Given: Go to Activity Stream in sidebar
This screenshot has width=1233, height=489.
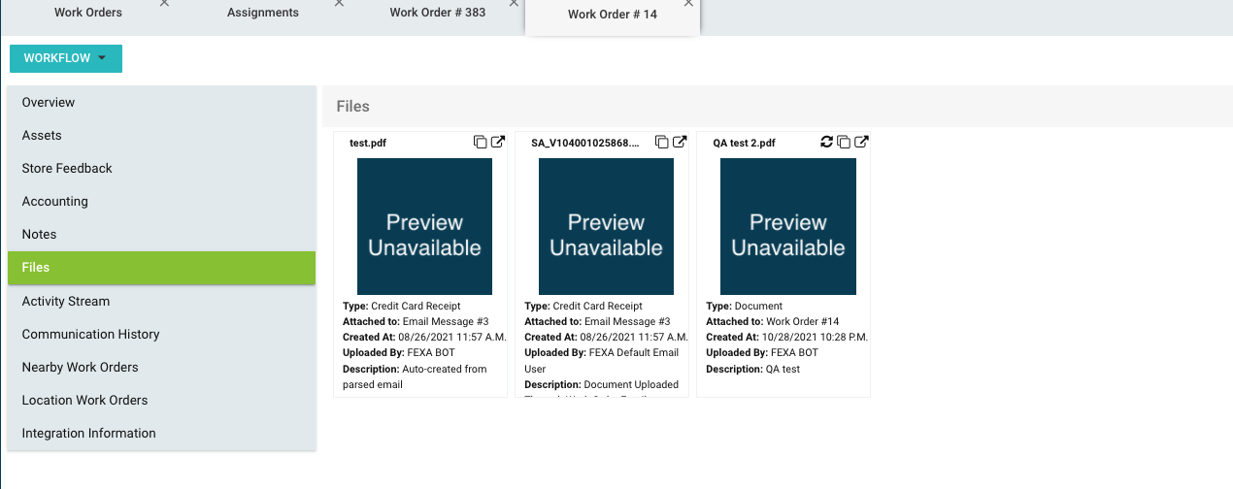Looking at the screenshot, I should (66, 302).
